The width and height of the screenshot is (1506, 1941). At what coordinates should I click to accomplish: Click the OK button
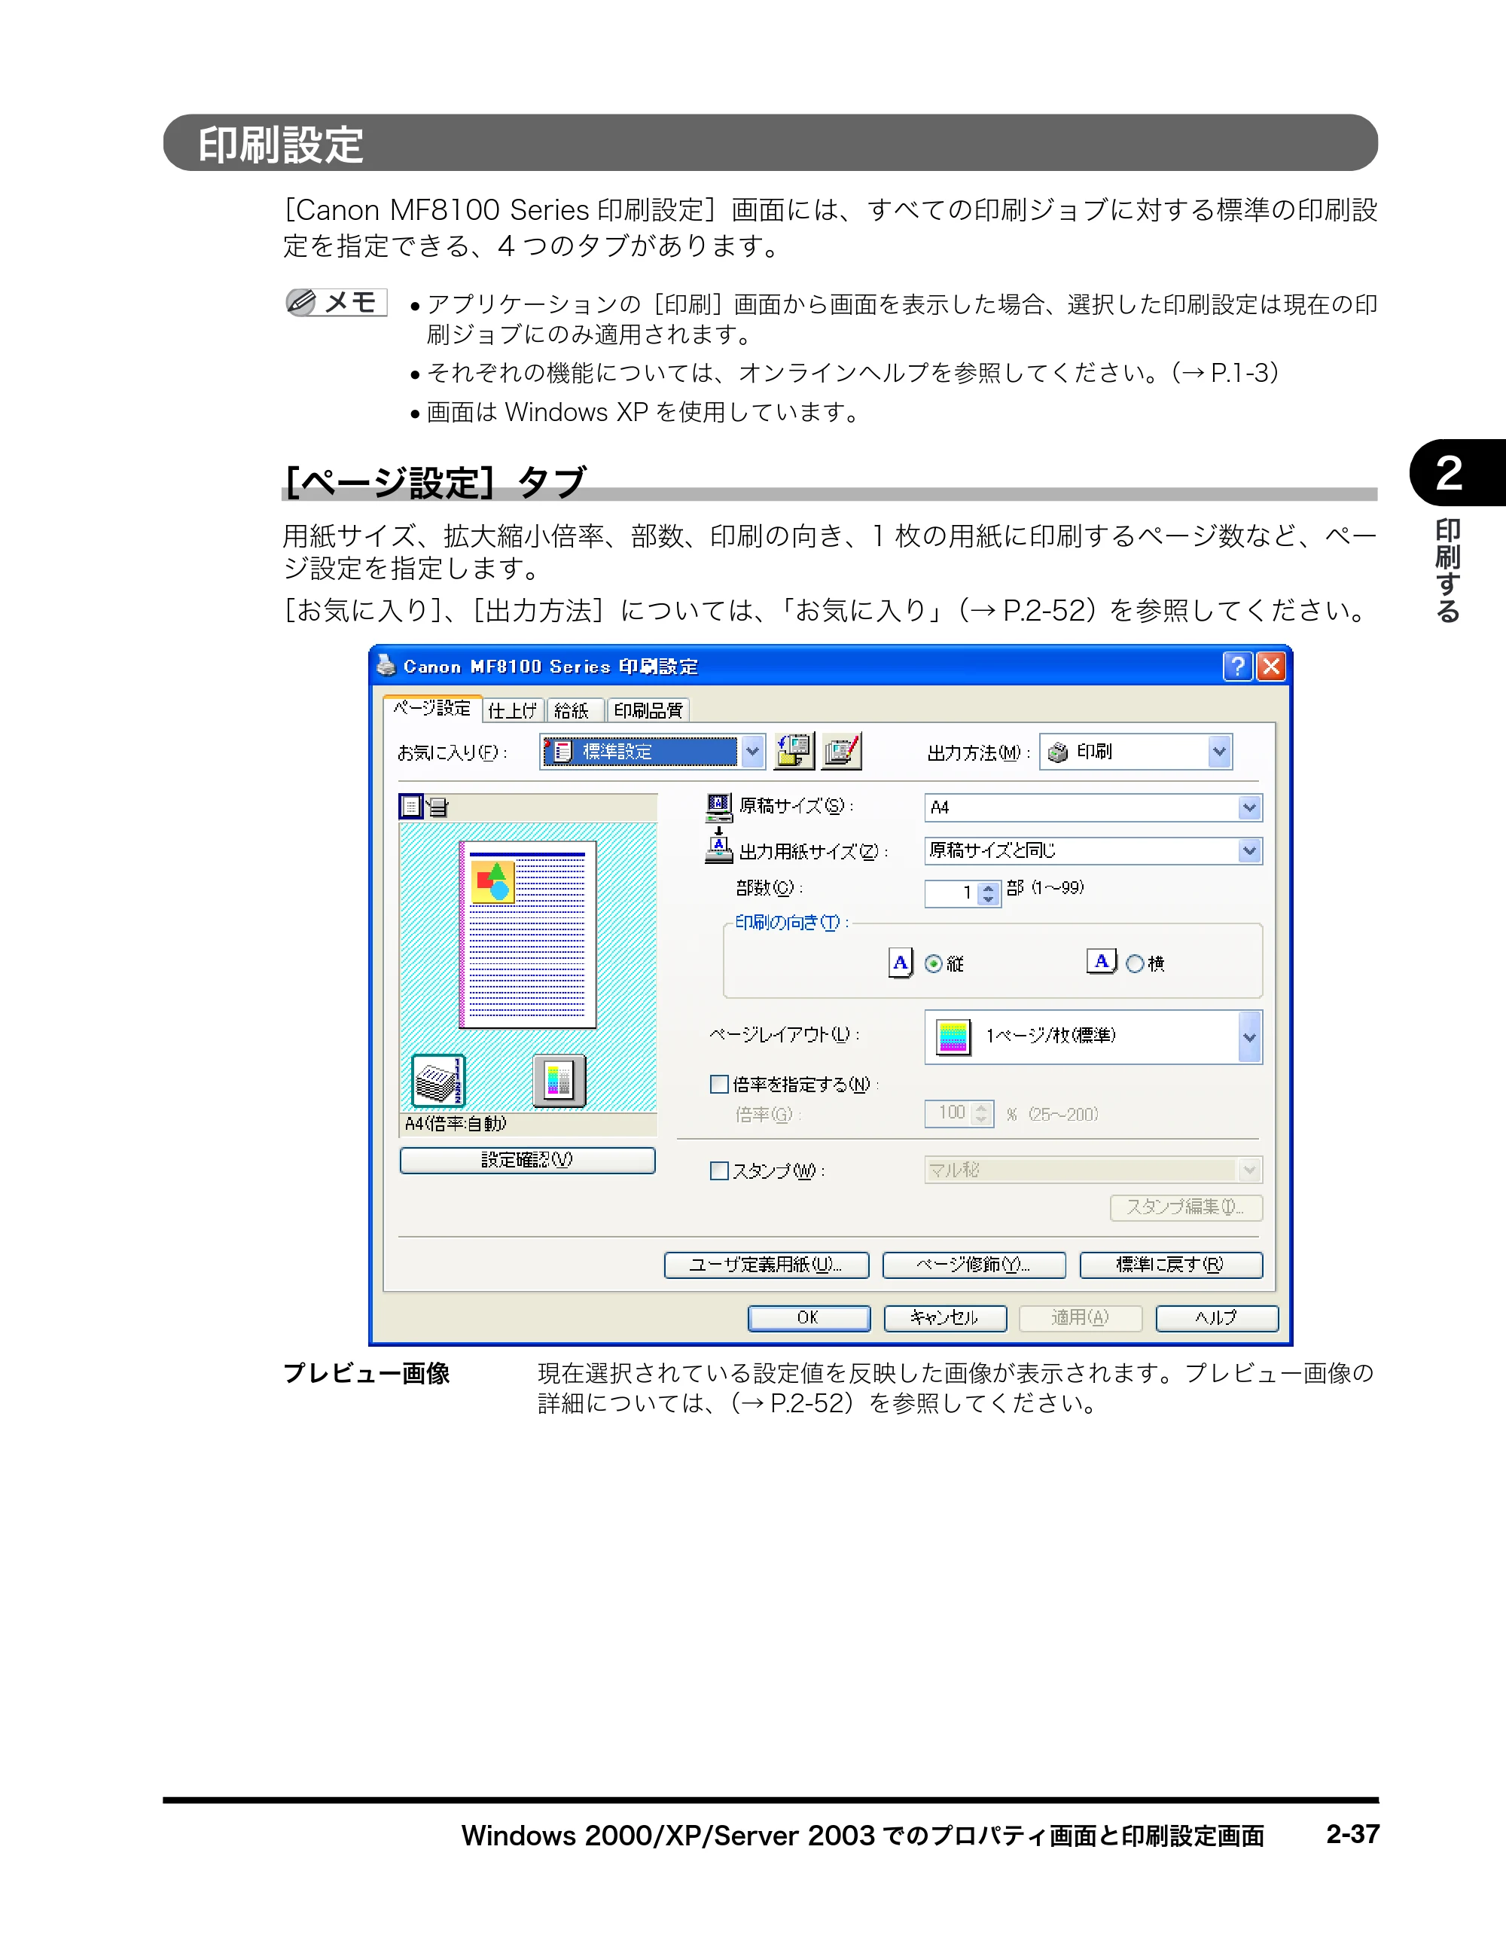[809, 1317]
